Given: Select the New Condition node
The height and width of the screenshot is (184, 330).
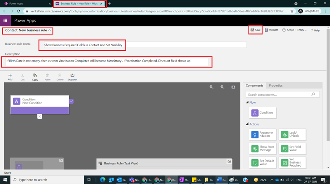Looking at the screenshot, I should pyautogui.click(x=40, y=105).
